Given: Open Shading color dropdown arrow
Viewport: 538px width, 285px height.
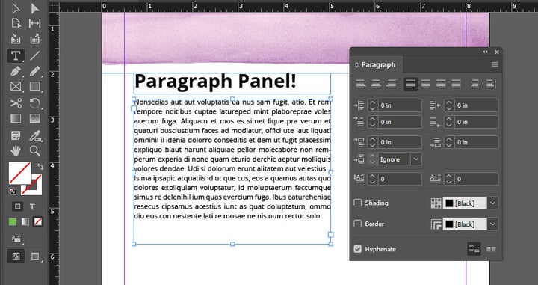Looking at the screenshot, I should click(492, 203).
